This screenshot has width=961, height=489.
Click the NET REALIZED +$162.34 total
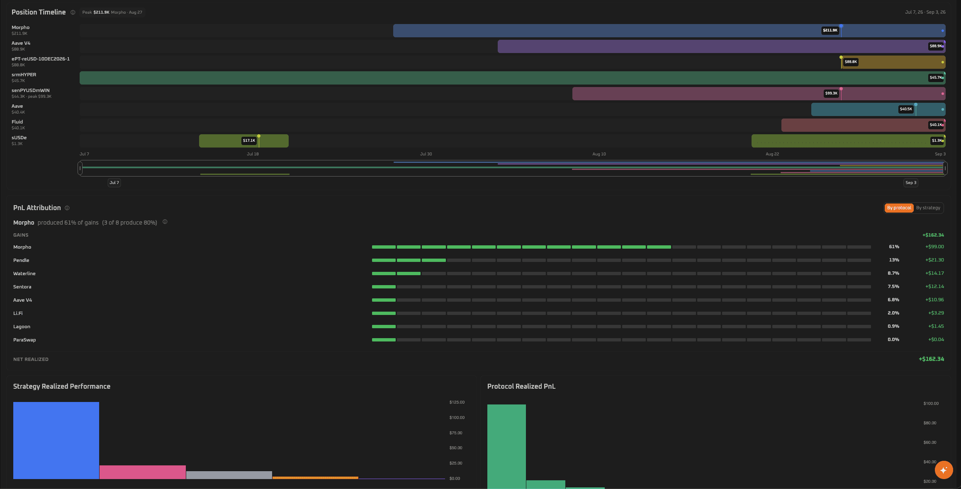click(x=932, y=359)
